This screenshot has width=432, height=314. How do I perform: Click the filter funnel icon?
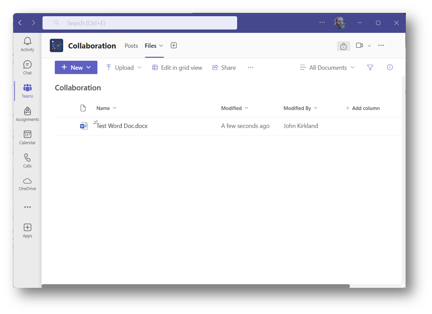click(370, 68)
